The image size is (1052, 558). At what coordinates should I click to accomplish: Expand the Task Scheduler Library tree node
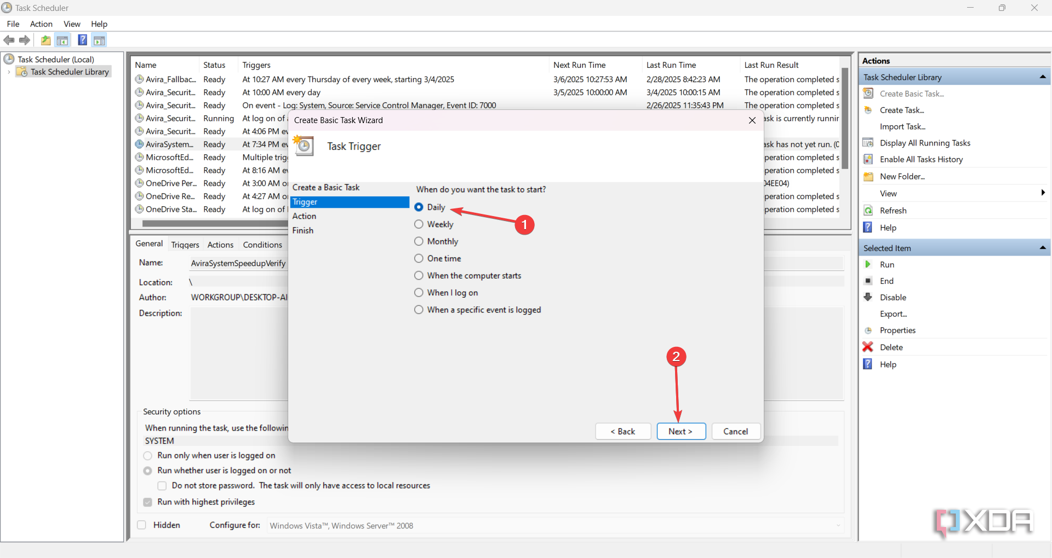coord(9,72)
